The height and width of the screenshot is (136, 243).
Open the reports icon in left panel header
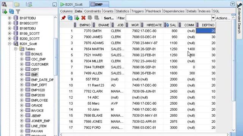point(30,4)
